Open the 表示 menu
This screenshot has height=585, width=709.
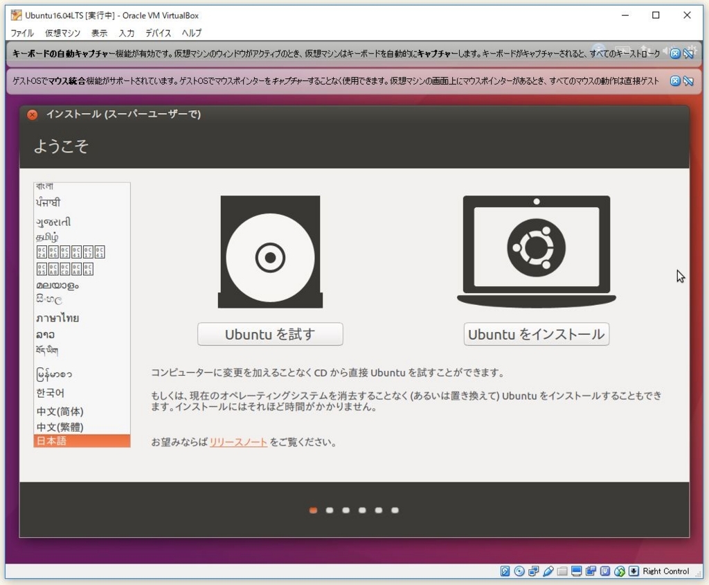coord(99,33)
